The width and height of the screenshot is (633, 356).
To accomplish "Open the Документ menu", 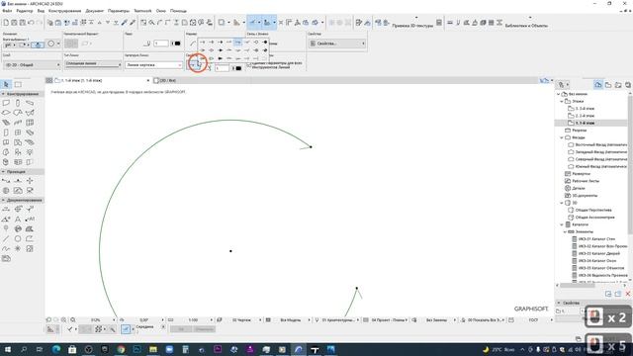I will (95, 11).
